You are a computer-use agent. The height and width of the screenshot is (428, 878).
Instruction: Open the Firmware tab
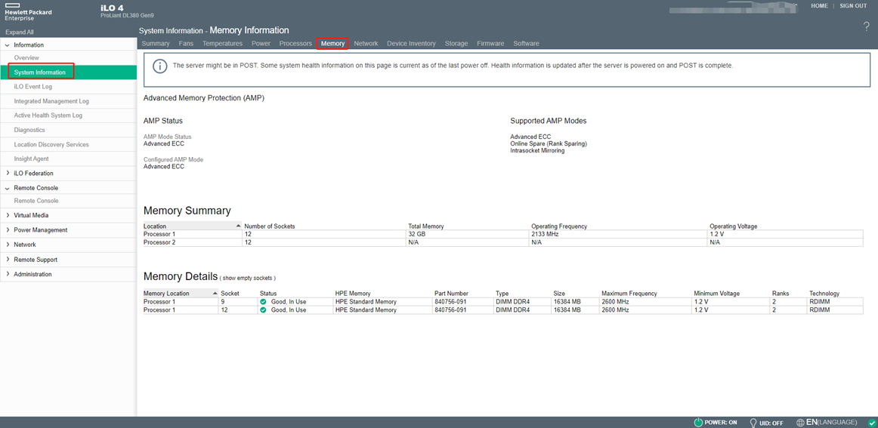tap(490, 44)
